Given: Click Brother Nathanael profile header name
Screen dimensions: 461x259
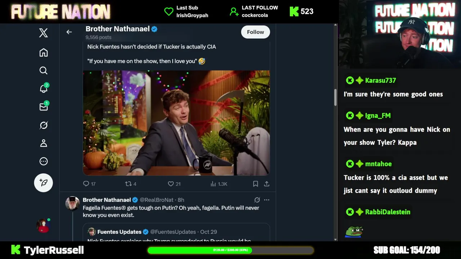Looking at the screenshot, I should click(x=117, y=29).
